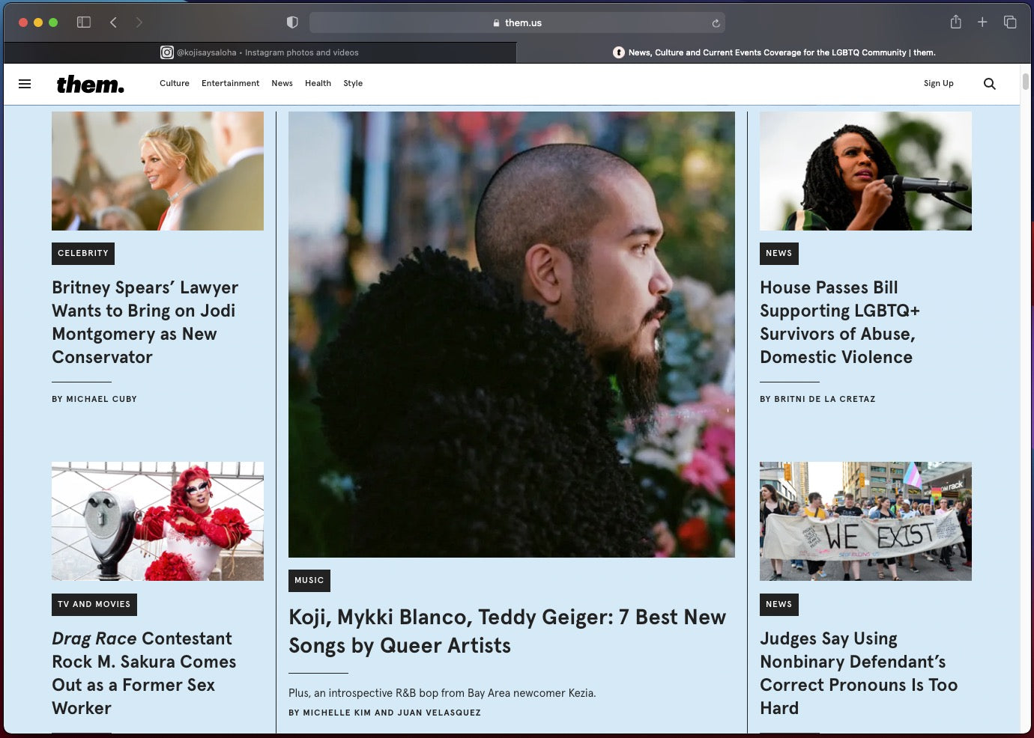Image resolution: width=1034 pixels, height=738 pixels.
Task: Open the hamburger menu on them. site
Action: click(25, 84)
